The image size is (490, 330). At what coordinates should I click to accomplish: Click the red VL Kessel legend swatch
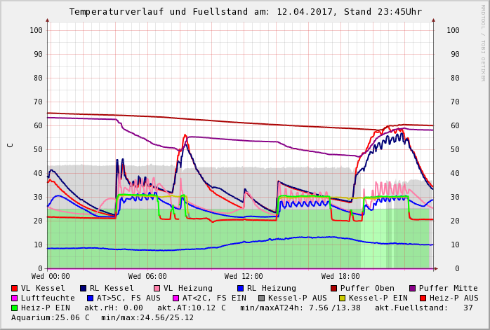point(15,288)
